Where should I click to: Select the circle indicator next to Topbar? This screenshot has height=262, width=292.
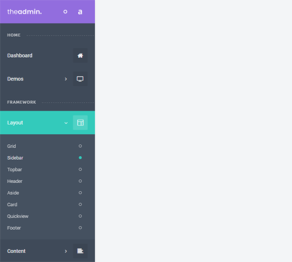(x=80, y=169)
